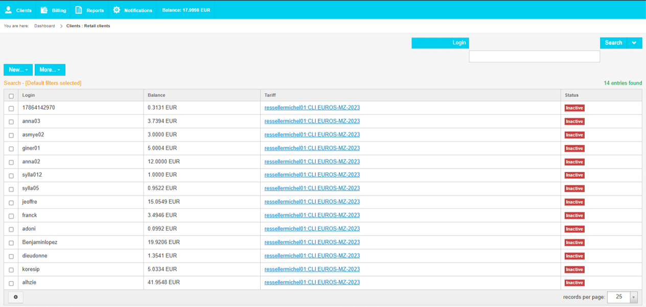Click balance 19.9206 EUR
Screen dimensions: 646x307
click(164, 242)
